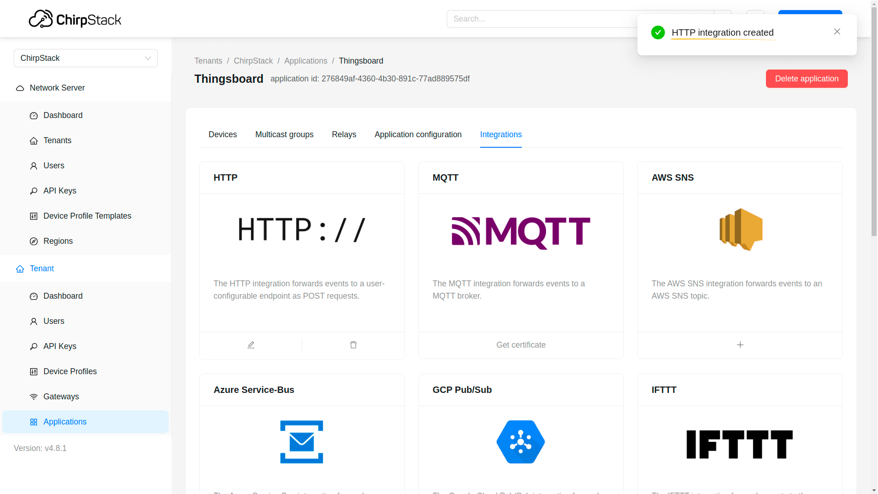
Task: Click the ChirpStack cloud logo
Action: click(41, 19)
